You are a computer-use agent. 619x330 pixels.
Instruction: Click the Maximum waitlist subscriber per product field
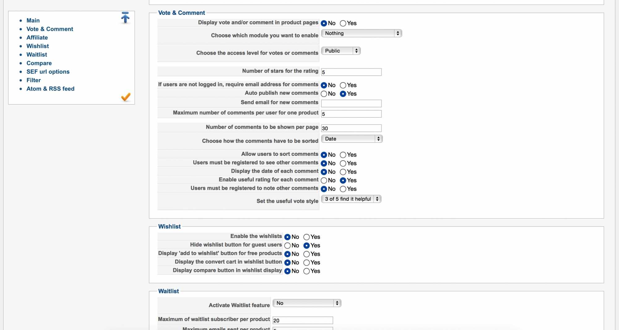(302, 321)
